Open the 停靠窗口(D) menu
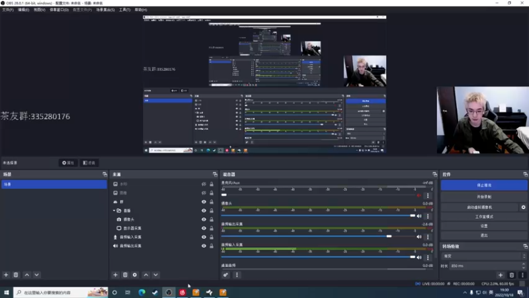The height and width of the screenshot is (298, 529). (x=59, y=10)
